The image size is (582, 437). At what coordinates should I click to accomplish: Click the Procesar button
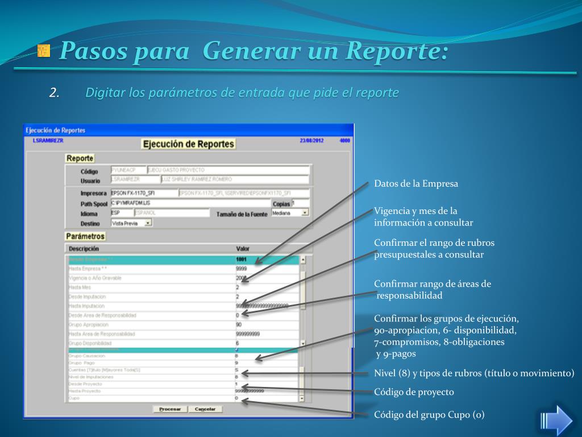[170, 409]
